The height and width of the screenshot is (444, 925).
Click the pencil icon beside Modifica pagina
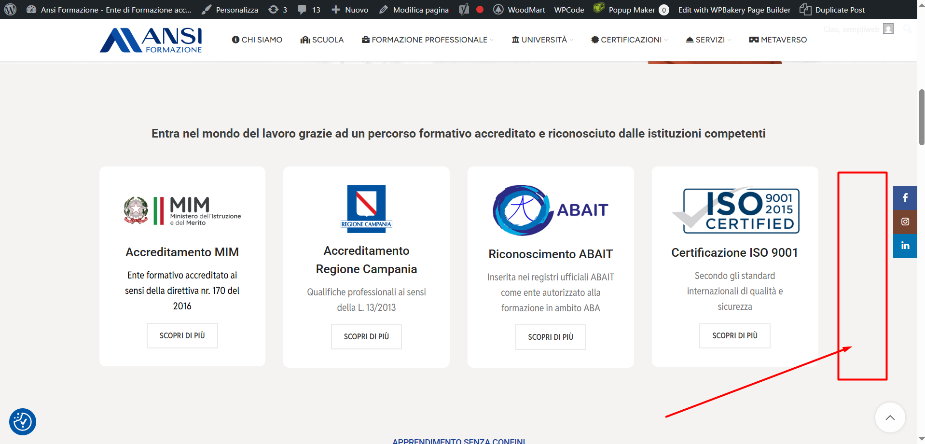click(384, 10)
